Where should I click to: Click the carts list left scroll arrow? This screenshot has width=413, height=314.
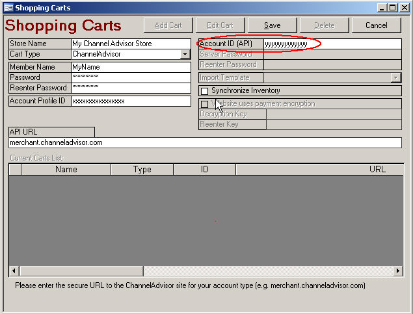14,271
